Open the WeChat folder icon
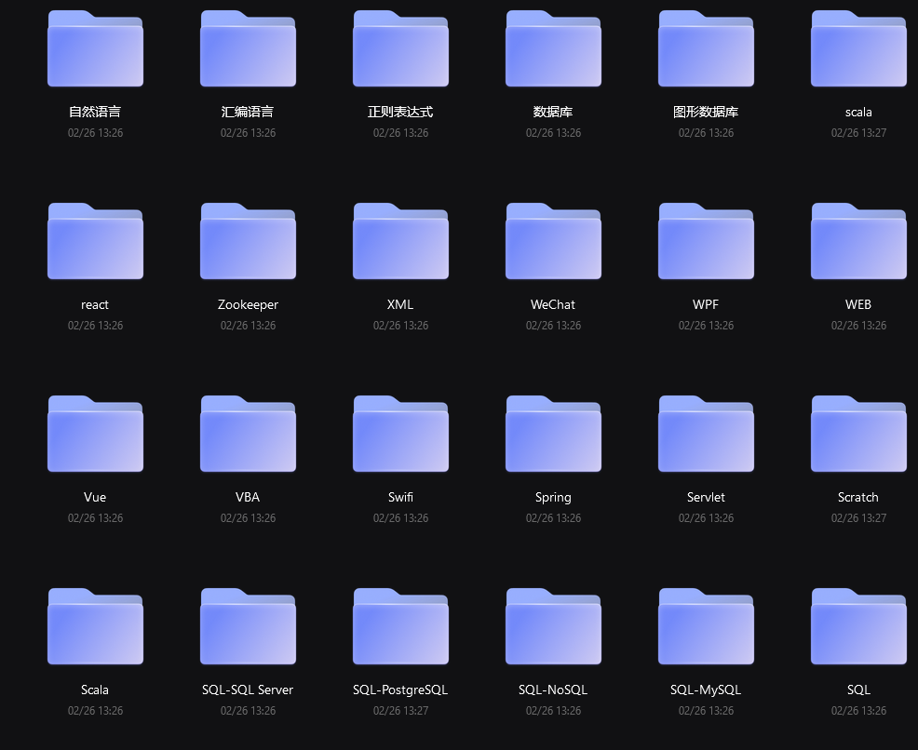The image size is (918, 750). pos(553,241)
